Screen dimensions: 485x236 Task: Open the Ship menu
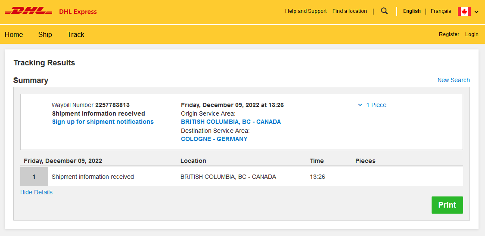pos(45,34)
